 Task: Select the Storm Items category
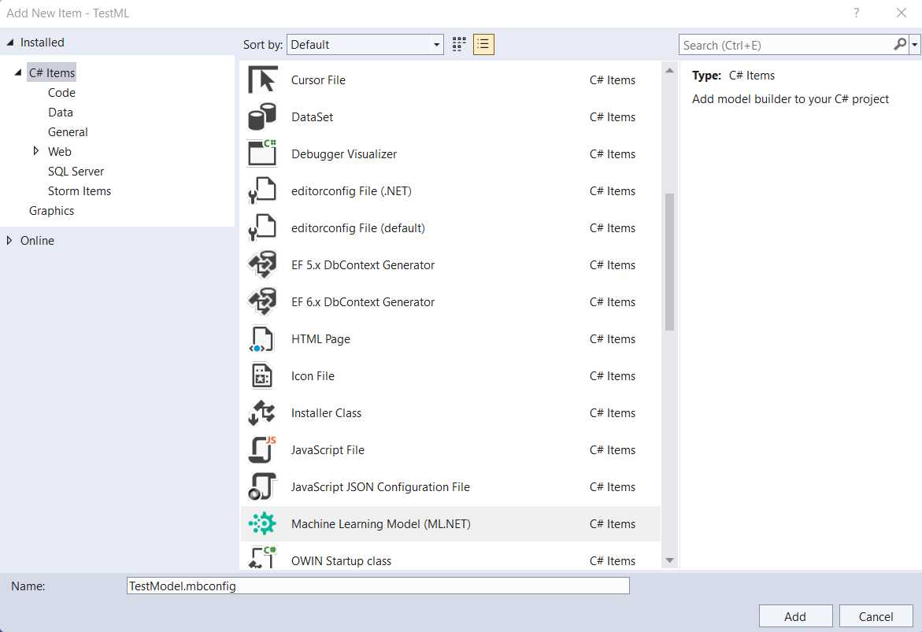tap(80, 191)
